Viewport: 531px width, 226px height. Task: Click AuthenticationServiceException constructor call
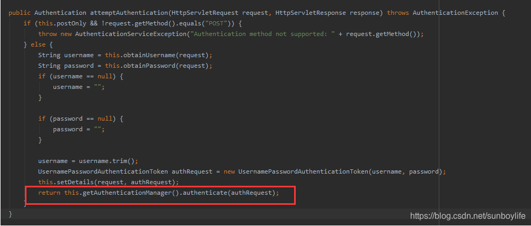(131, 34)
